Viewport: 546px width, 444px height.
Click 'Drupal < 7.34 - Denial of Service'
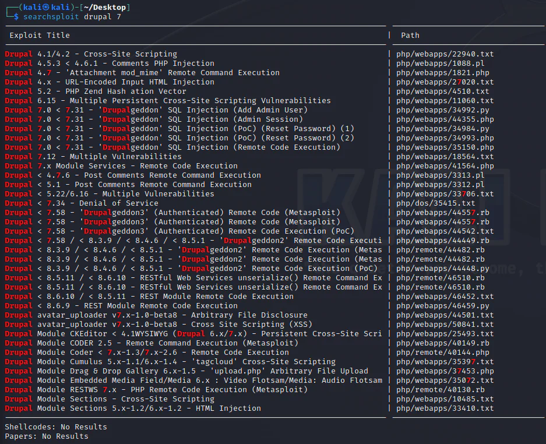82,203
